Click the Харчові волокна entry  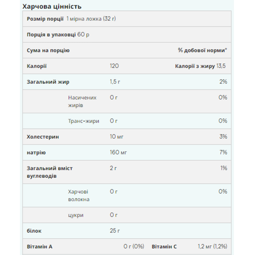click(79, 196)
